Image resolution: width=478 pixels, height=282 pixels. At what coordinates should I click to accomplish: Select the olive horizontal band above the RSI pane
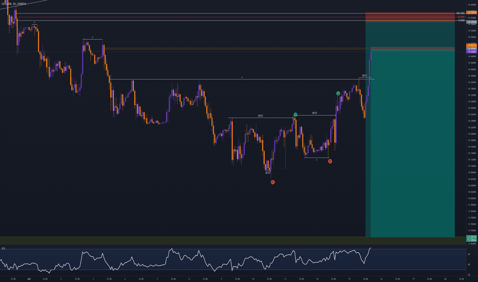tap(233, 240)
